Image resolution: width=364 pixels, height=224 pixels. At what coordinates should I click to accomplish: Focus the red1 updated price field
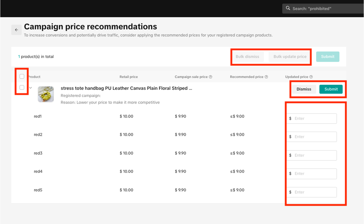[314, 118]
